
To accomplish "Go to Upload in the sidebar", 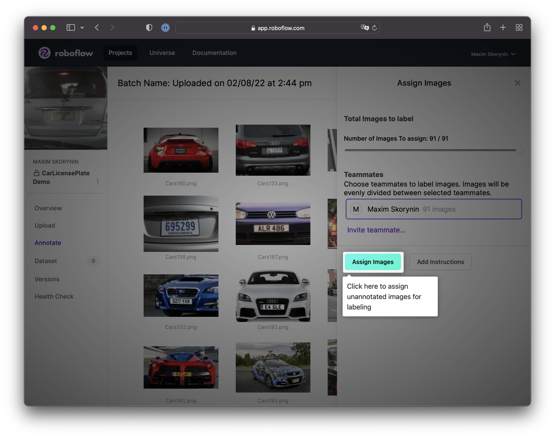I will point(45,225).
